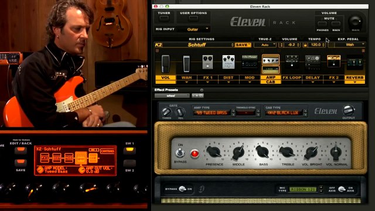Select the phaser unit above the MOD label
The image size is (375, 211).
(250, 61)
